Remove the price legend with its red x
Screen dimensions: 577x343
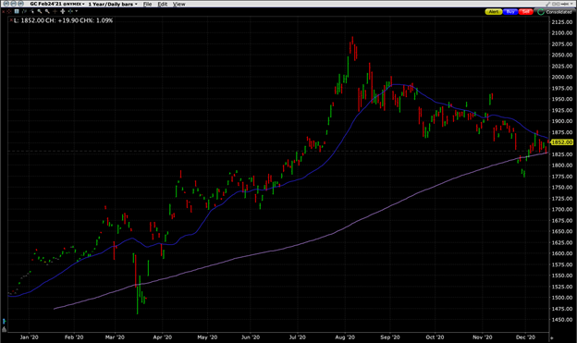tap(11, 19)
